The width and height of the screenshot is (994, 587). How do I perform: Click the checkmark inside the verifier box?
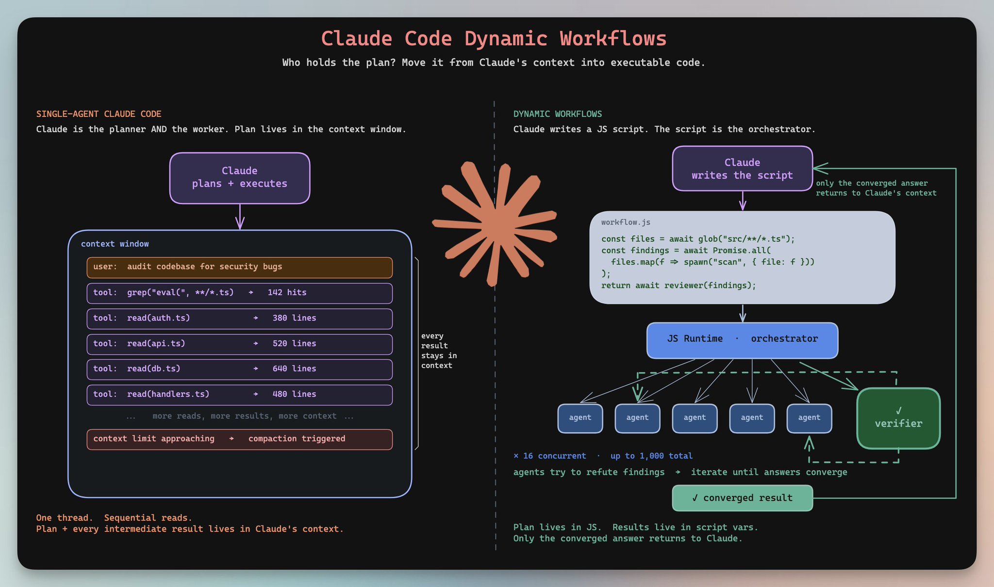tap(898, 411)
